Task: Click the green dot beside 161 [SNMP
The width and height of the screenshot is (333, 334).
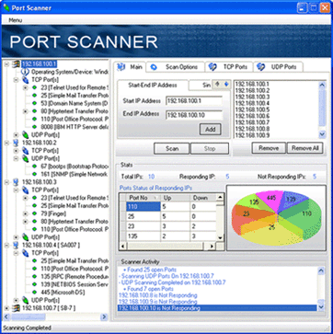Action: tap(35, 174)
